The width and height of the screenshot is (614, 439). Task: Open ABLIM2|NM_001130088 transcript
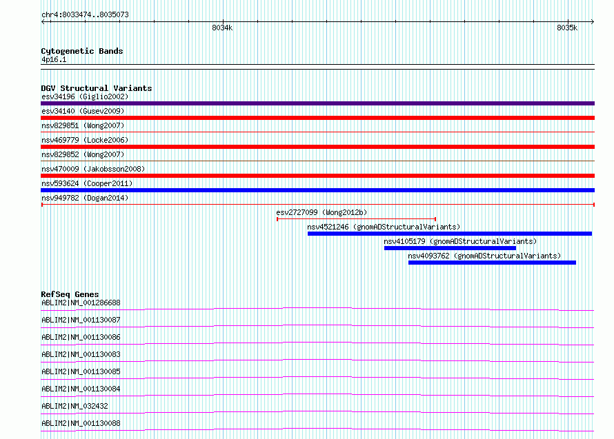[81, 423]
